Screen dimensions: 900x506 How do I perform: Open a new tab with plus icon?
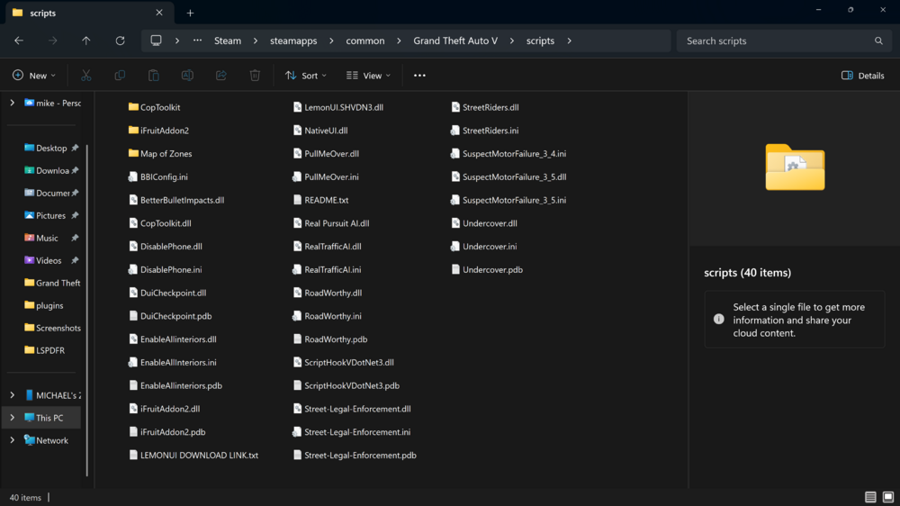pyautogui.click(x=190, y=13)
